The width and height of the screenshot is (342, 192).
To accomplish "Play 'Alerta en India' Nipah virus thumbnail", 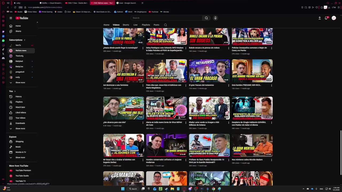I will coord(166,108).
